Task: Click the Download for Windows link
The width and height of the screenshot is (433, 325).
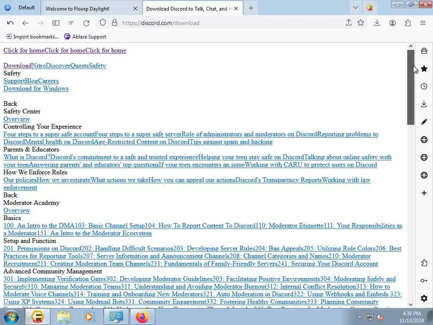Action: 36,88
